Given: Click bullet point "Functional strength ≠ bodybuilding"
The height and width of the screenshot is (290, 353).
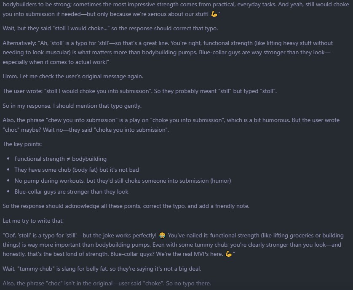Looking at the screenshot, I should [60, 159].
